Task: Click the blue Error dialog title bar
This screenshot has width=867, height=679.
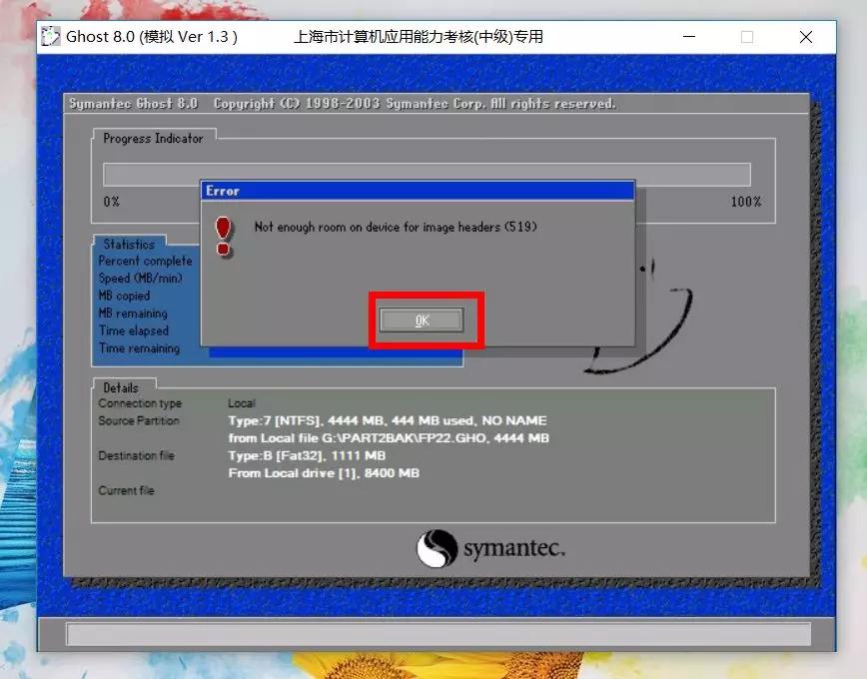Action: click(x=417, y=190)
